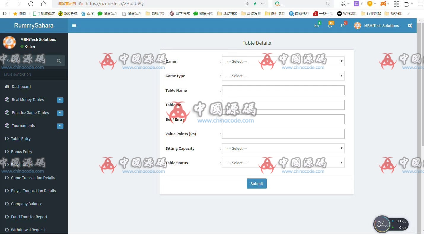This screenshot has width=424, height=235.
Task: Open the browser extensions grid icon
Action: 396,4
